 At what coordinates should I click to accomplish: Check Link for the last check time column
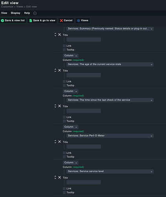64,117
